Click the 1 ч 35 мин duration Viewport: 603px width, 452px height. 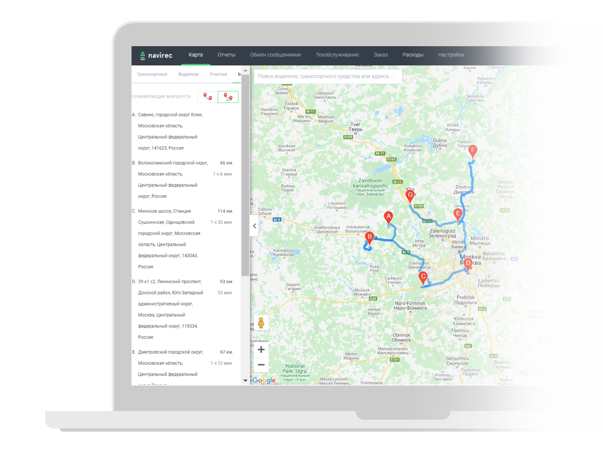point(221,222)
